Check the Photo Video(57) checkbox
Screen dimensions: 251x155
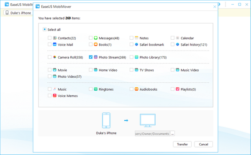click(49, 76)
